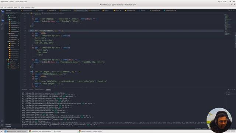Switch to the assertions.cy.js editor tab
Image resolution: width=236 pixels, height=133 pixels.
[81, 10]
